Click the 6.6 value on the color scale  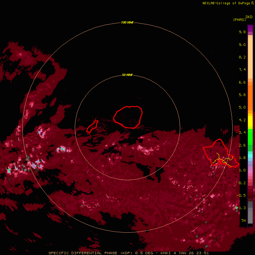tap(242, 82)
